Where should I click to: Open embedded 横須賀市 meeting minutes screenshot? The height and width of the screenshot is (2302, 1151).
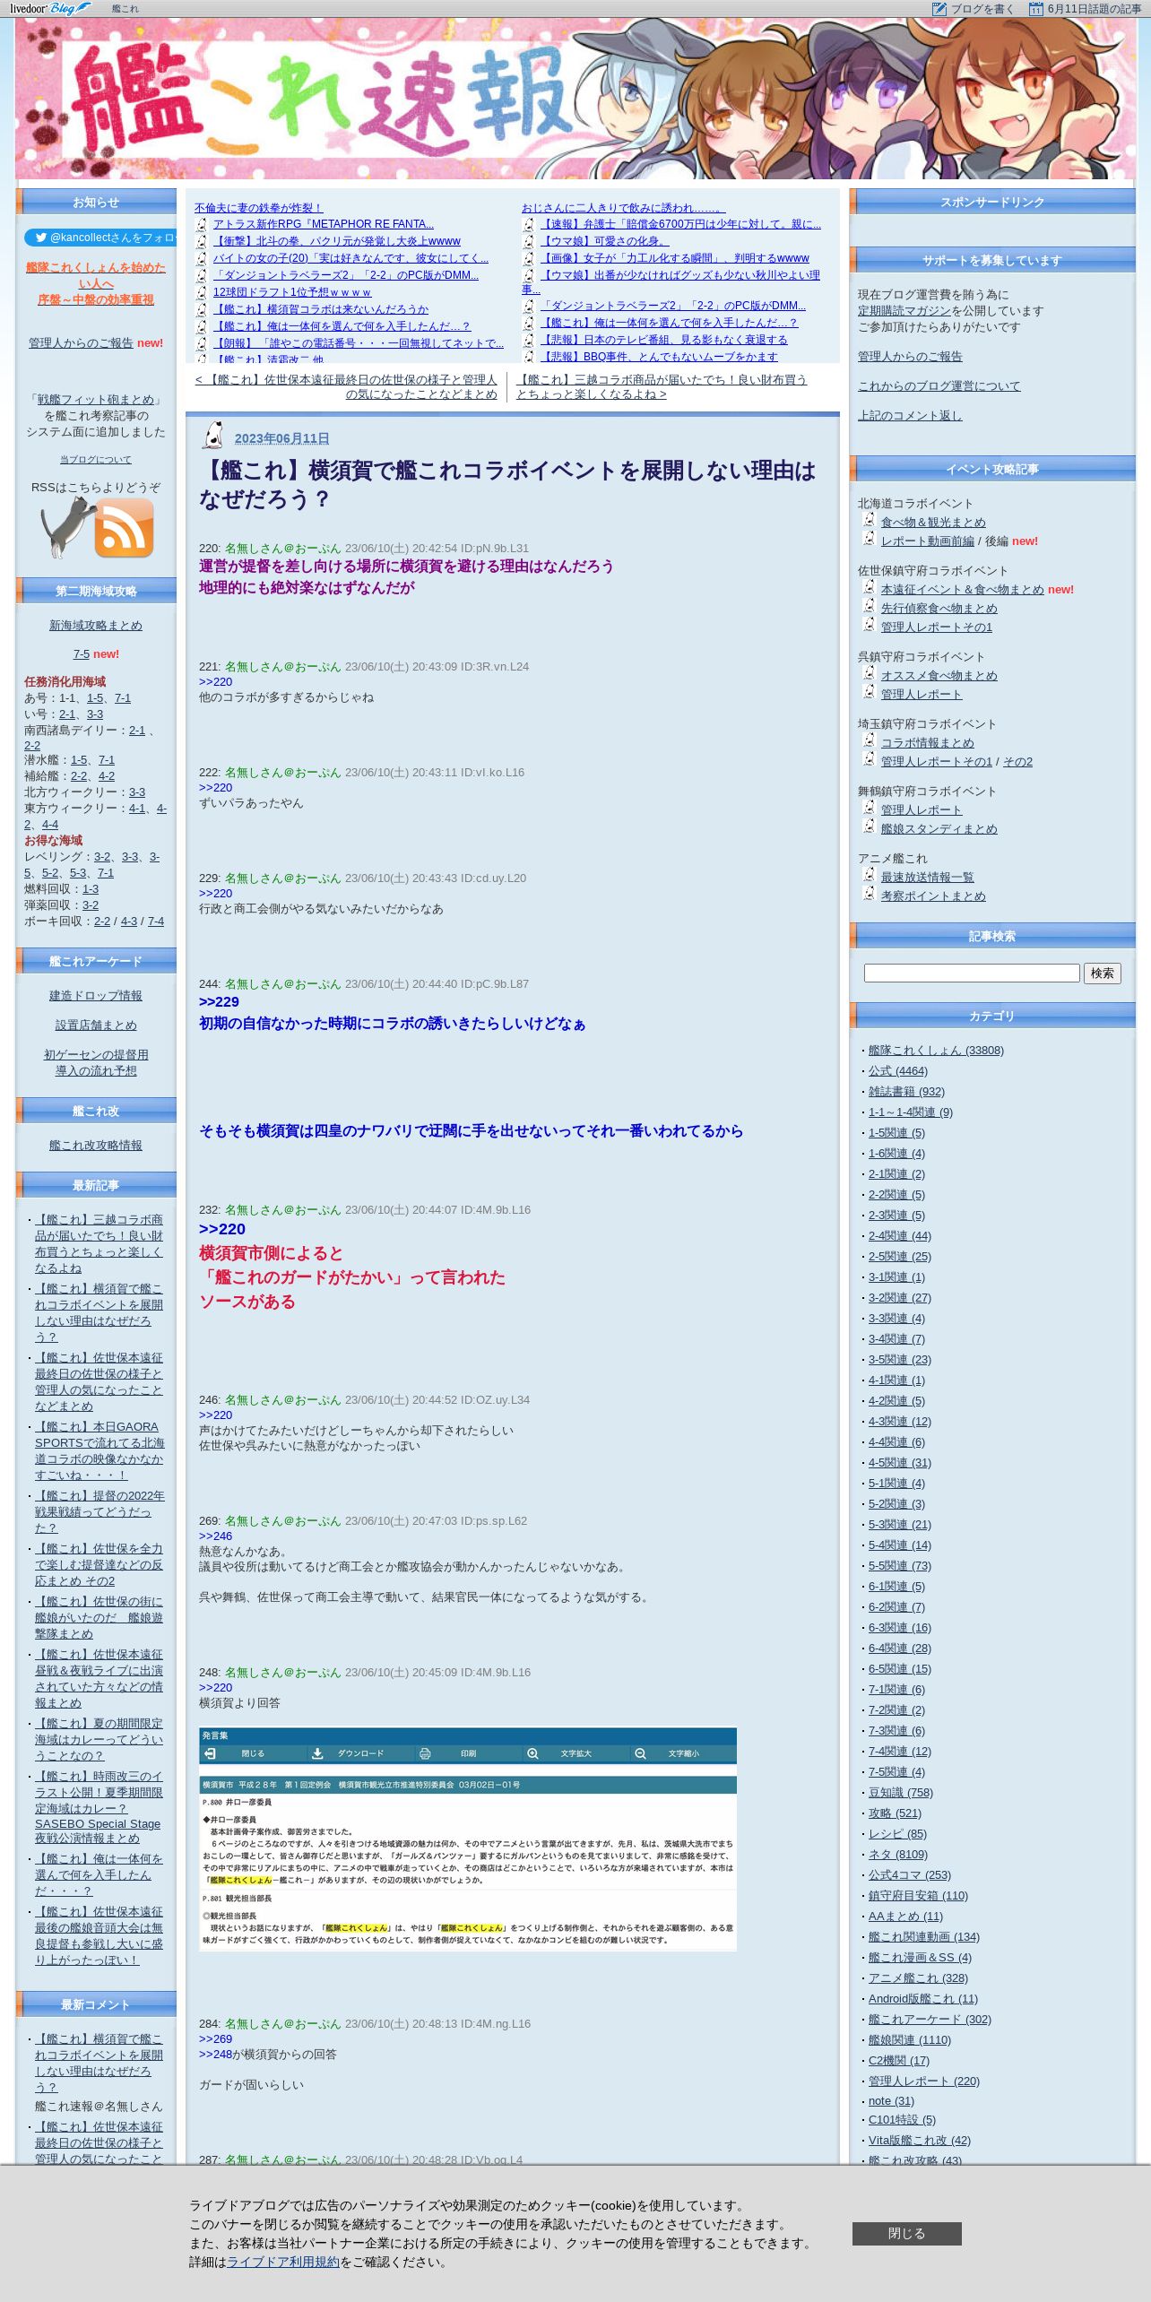click(x=468, y=1839)
